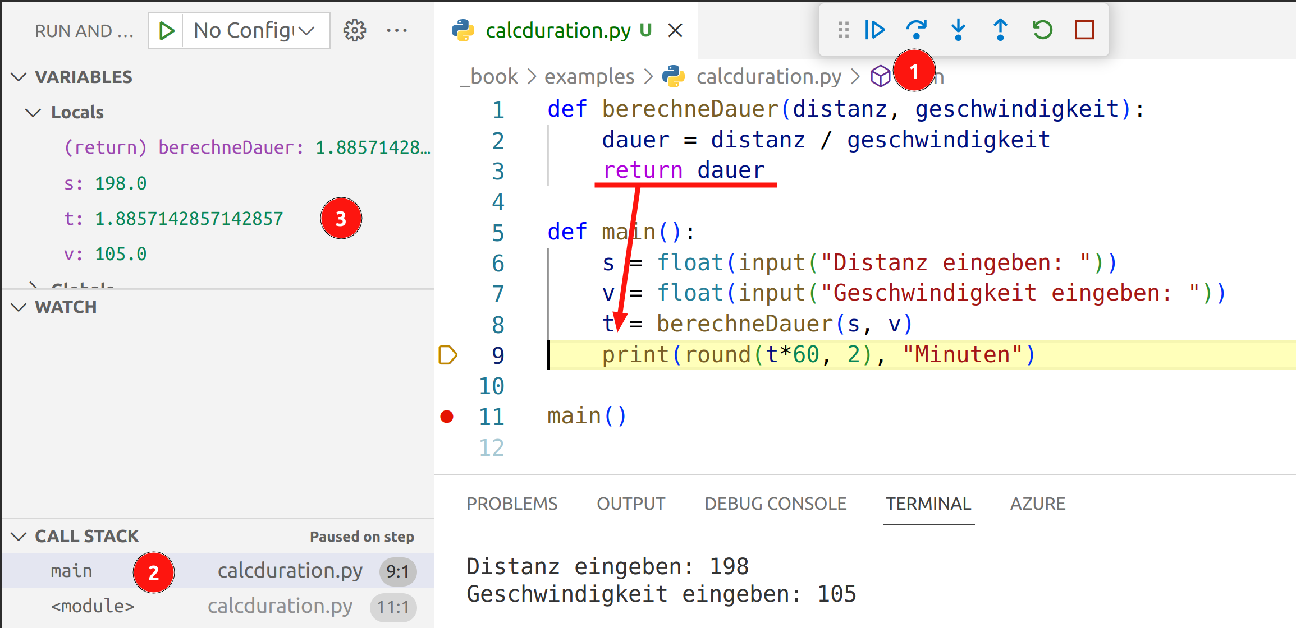The image size is (1296, 628).
Task: Select the (return) berechneDauer variable
Action: tap(247, 147)
